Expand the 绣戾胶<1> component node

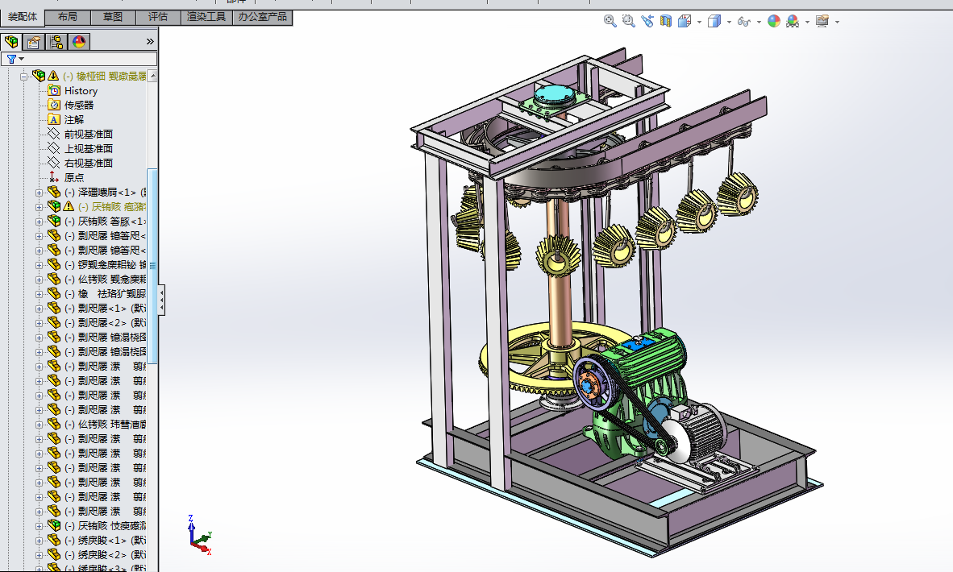(39, 541)
